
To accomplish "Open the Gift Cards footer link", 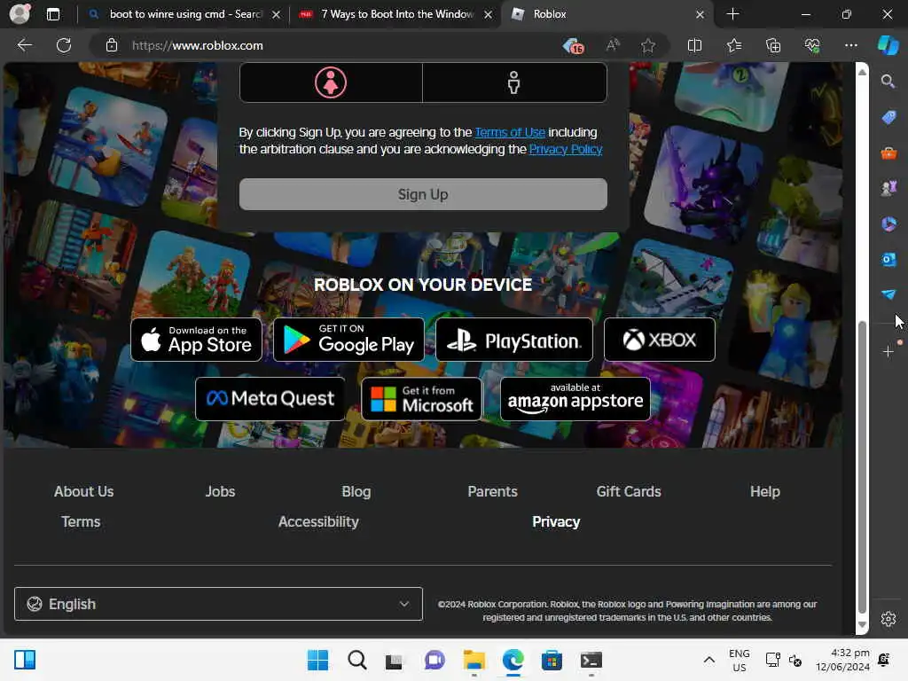I will point(629,491).
